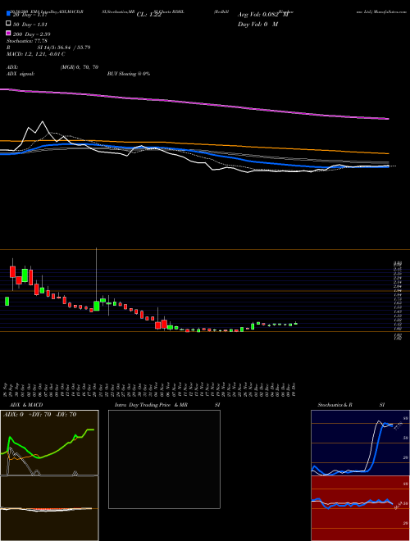Click the 'MACD: 1.2, 1.21, -0.01' line
410x541 pixels.
35,54
